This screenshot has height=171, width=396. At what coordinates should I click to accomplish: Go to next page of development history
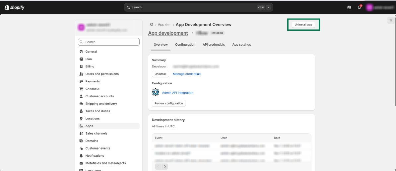click(x=165, y=166)
